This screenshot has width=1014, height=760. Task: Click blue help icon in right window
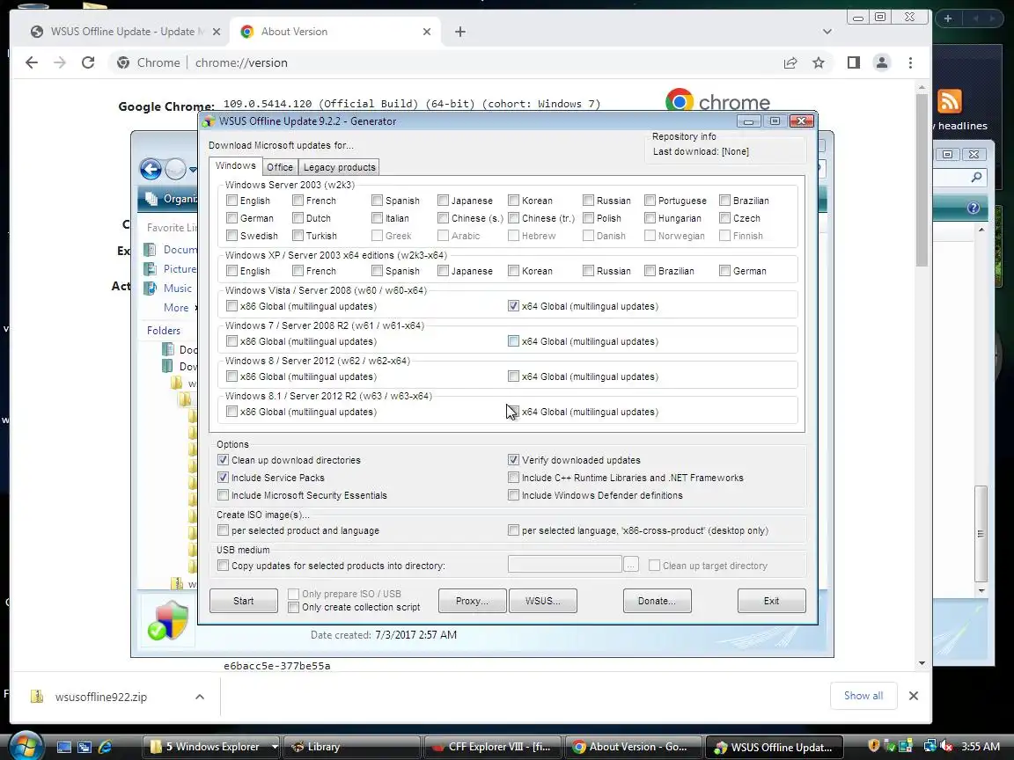[973, 208]
